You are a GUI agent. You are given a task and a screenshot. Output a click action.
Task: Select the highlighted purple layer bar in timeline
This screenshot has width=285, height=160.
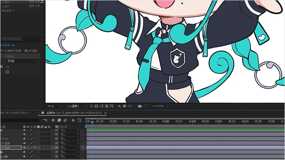pyautogui.click(x=185, y=147)
